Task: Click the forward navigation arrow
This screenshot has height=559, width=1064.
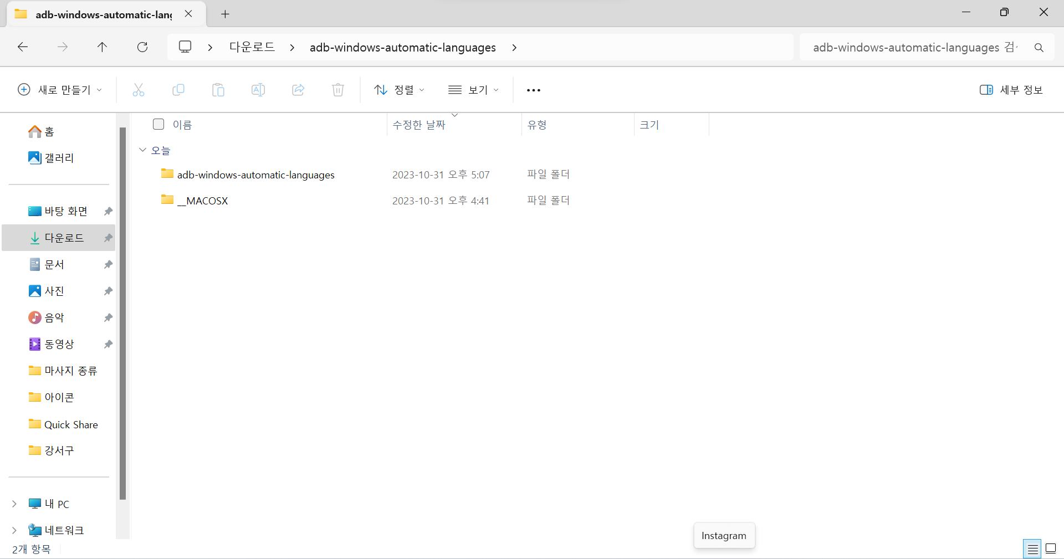Action: coord(63,47)
